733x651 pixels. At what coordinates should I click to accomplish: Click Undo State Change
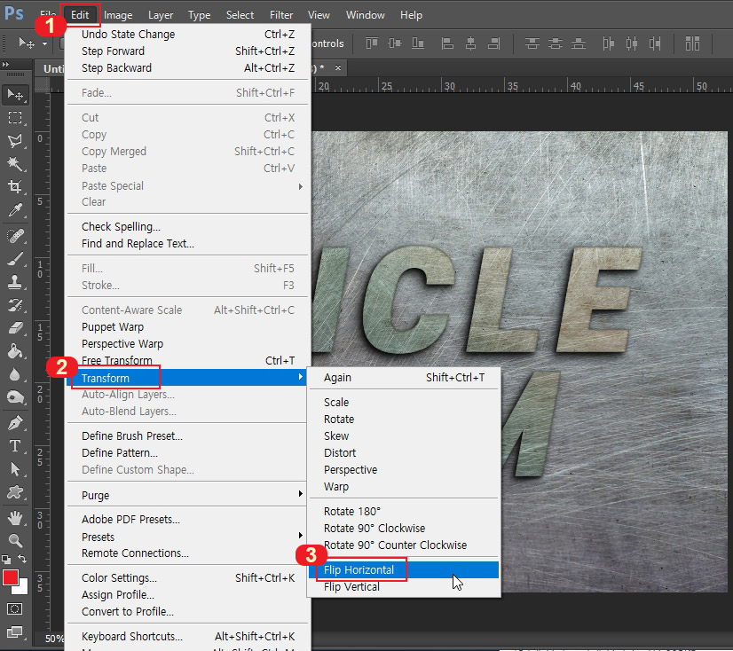tap(187, 34)
